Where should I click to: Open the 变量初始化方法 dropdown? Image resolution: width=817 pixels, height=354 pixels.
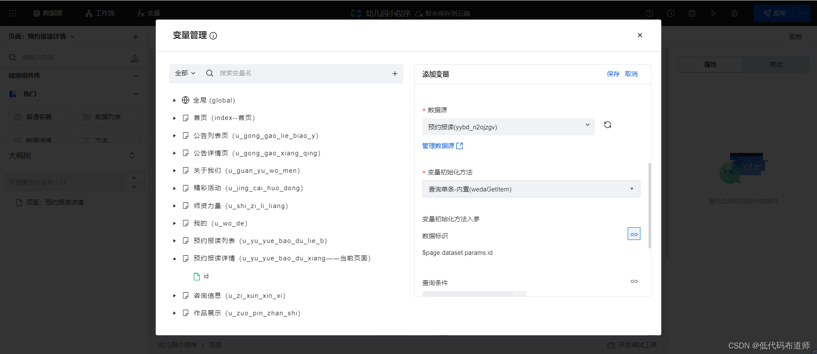pyautogui.click(x=531, y=189)
